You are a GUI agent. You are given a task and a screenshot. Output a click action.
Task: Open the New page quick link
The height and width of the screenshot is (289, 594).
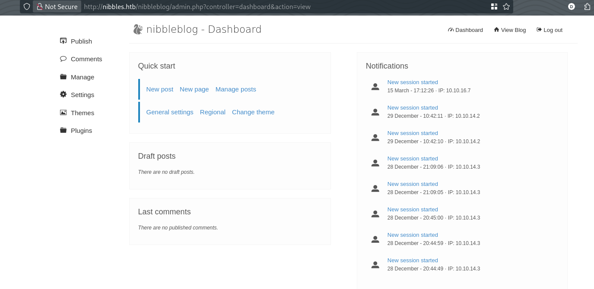click(x=194, y=89)
